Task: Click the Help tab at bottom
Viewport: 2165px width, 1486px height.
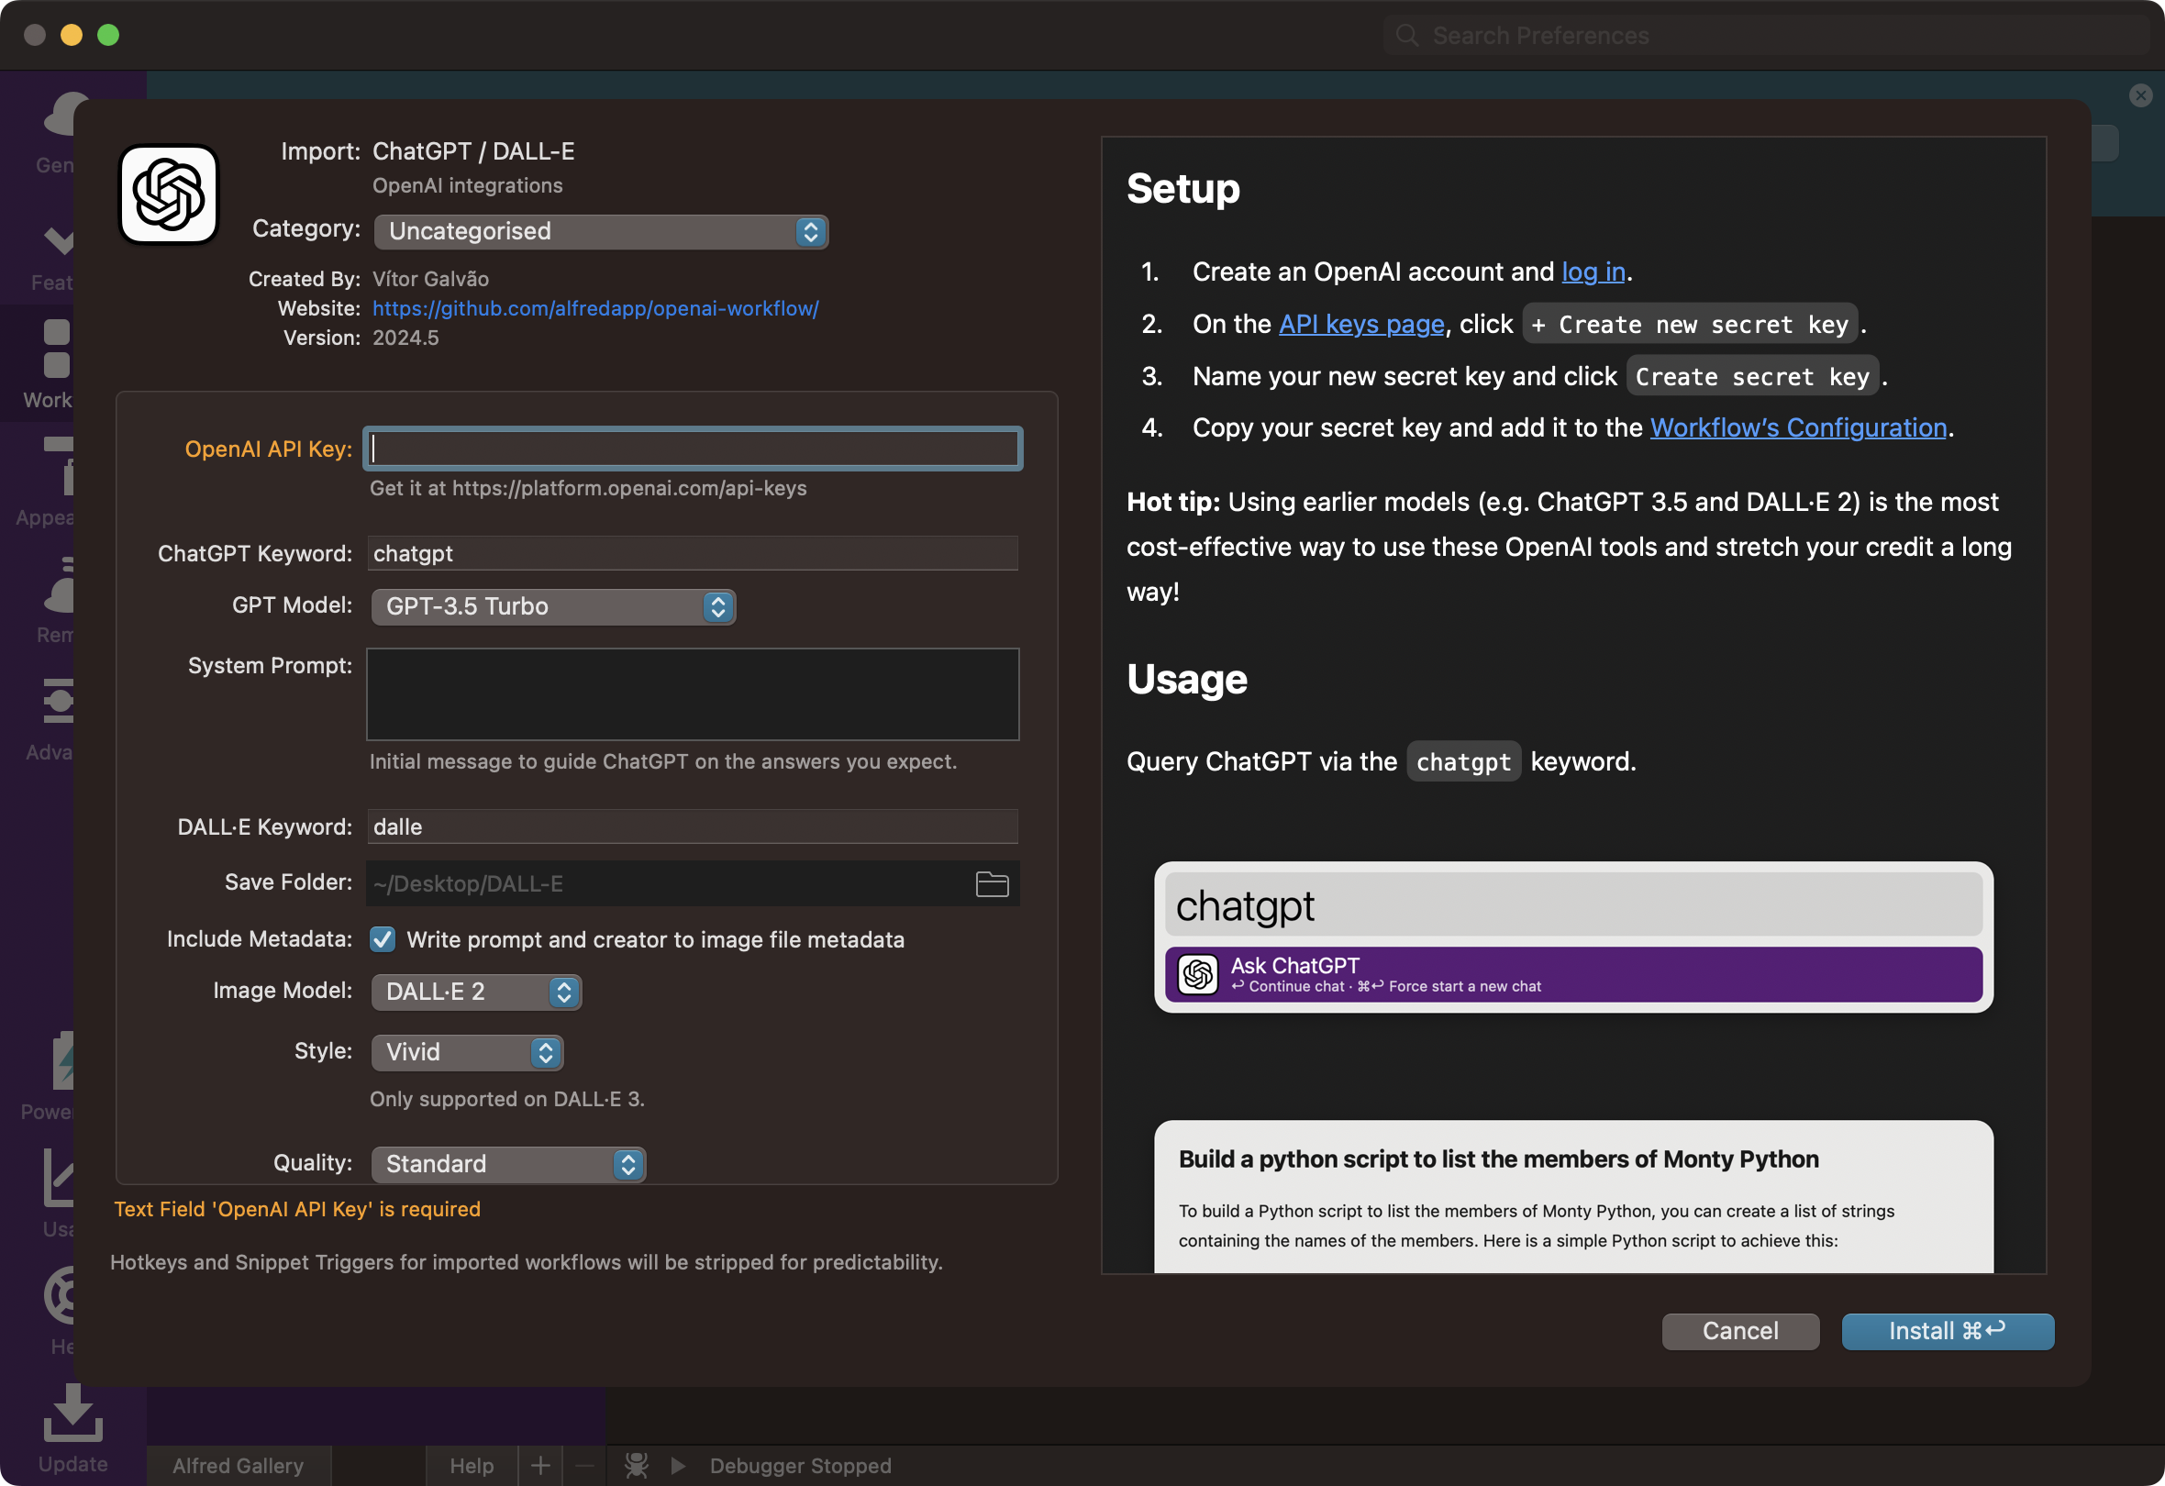Action: (x=472, y=1466)
